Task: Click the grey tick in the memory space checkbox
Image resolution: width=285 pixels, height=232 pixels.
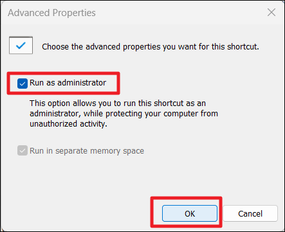Action: pyautogui.click(x=23, y=151)
